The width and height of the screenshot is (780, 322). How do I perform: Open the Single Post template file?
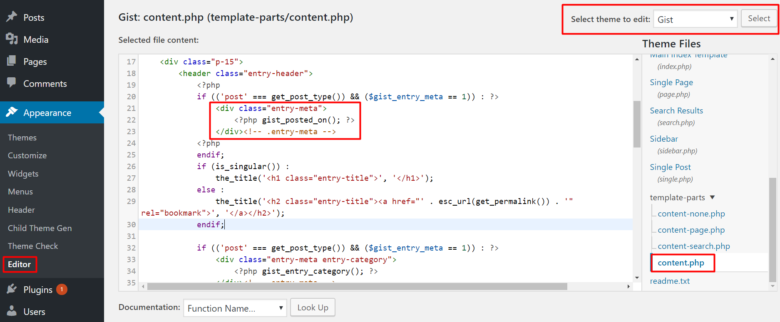pos(670,167)
